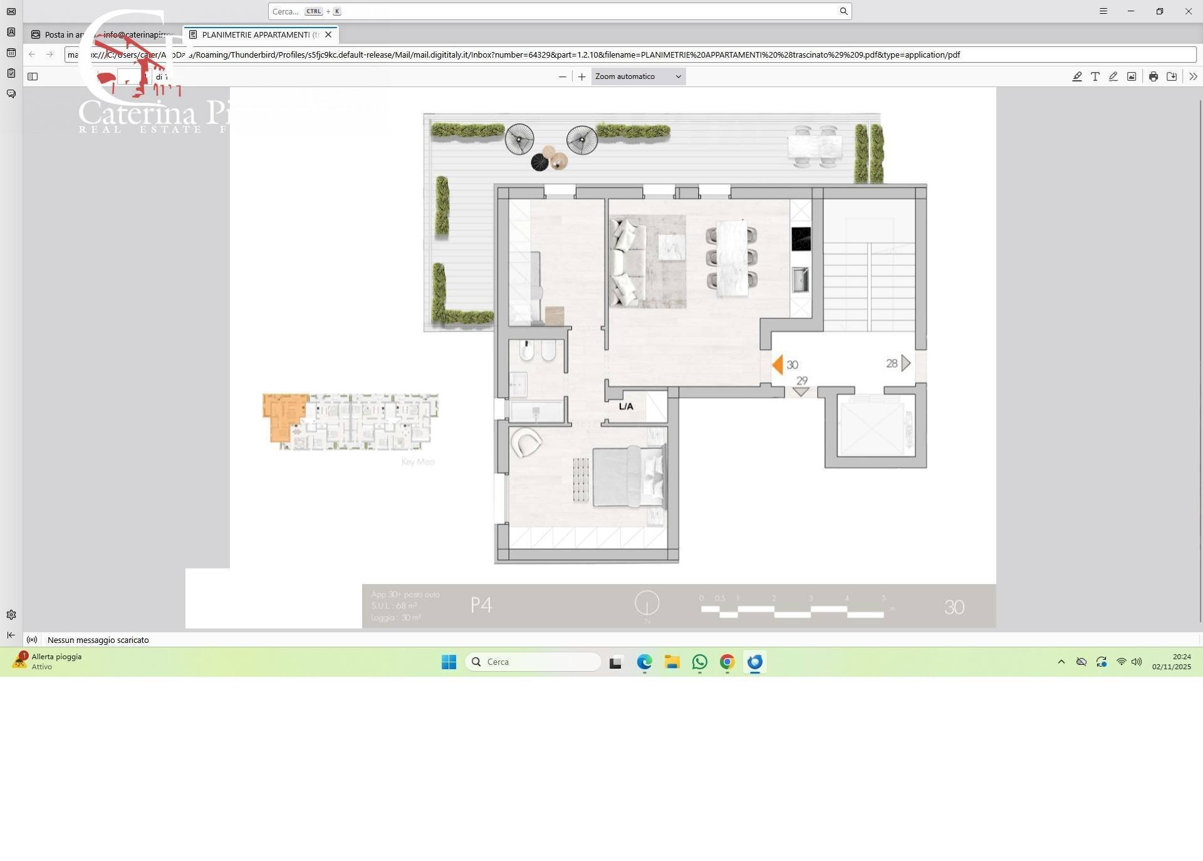
Task: Select the add text annotation tool
Action: (1095, 76)
